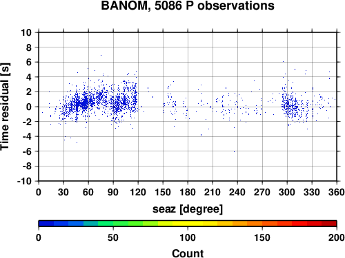Screen dimensions: 345x258
Task: Click the colorbar tick label 50
Action: 113,237
